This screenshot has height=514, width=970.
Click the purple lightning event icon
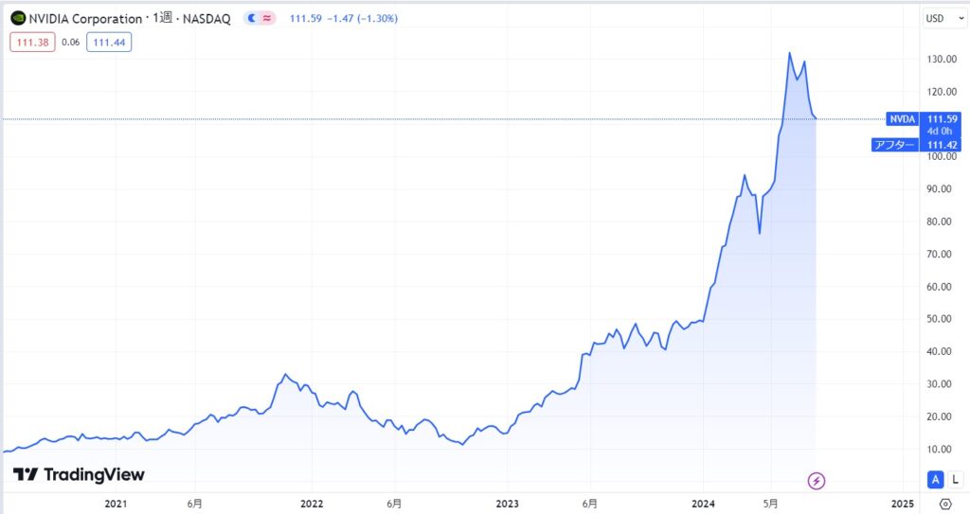(816, 481)
